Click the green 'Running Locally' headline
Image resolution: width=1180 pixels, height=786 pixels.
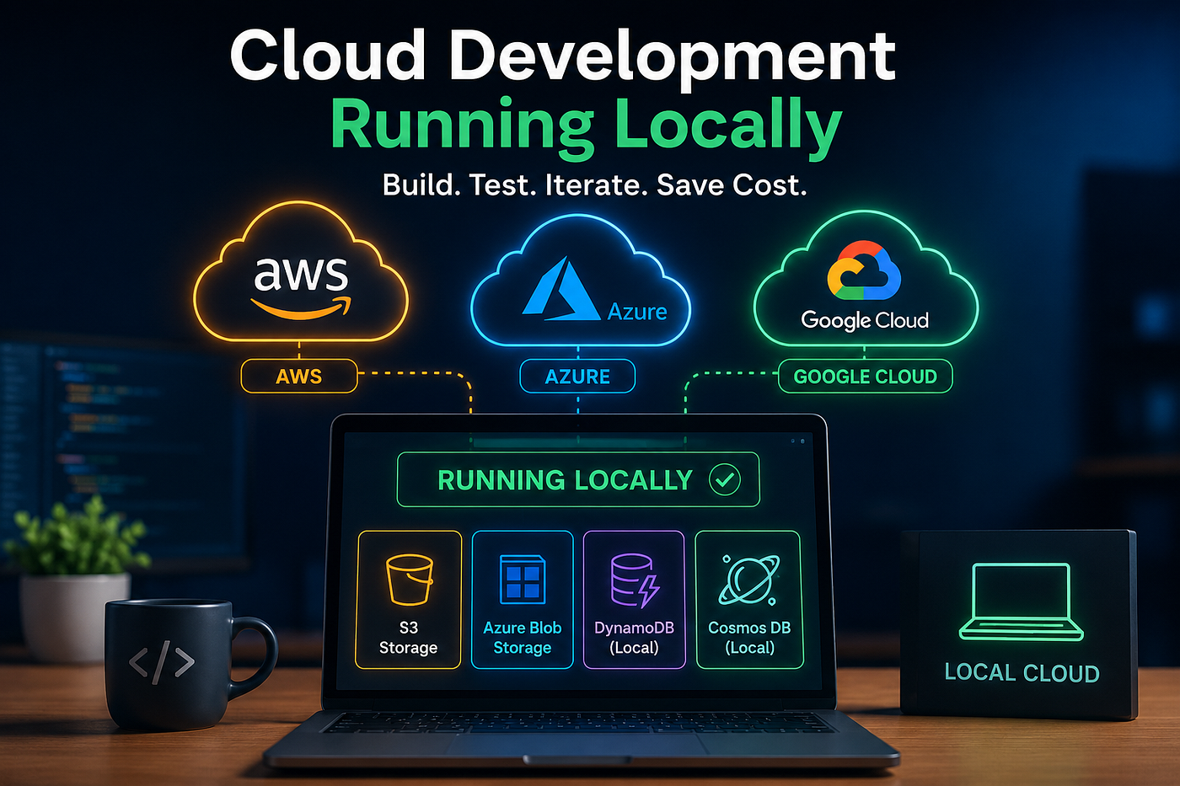pyautogui.click(x=586, y=126)
